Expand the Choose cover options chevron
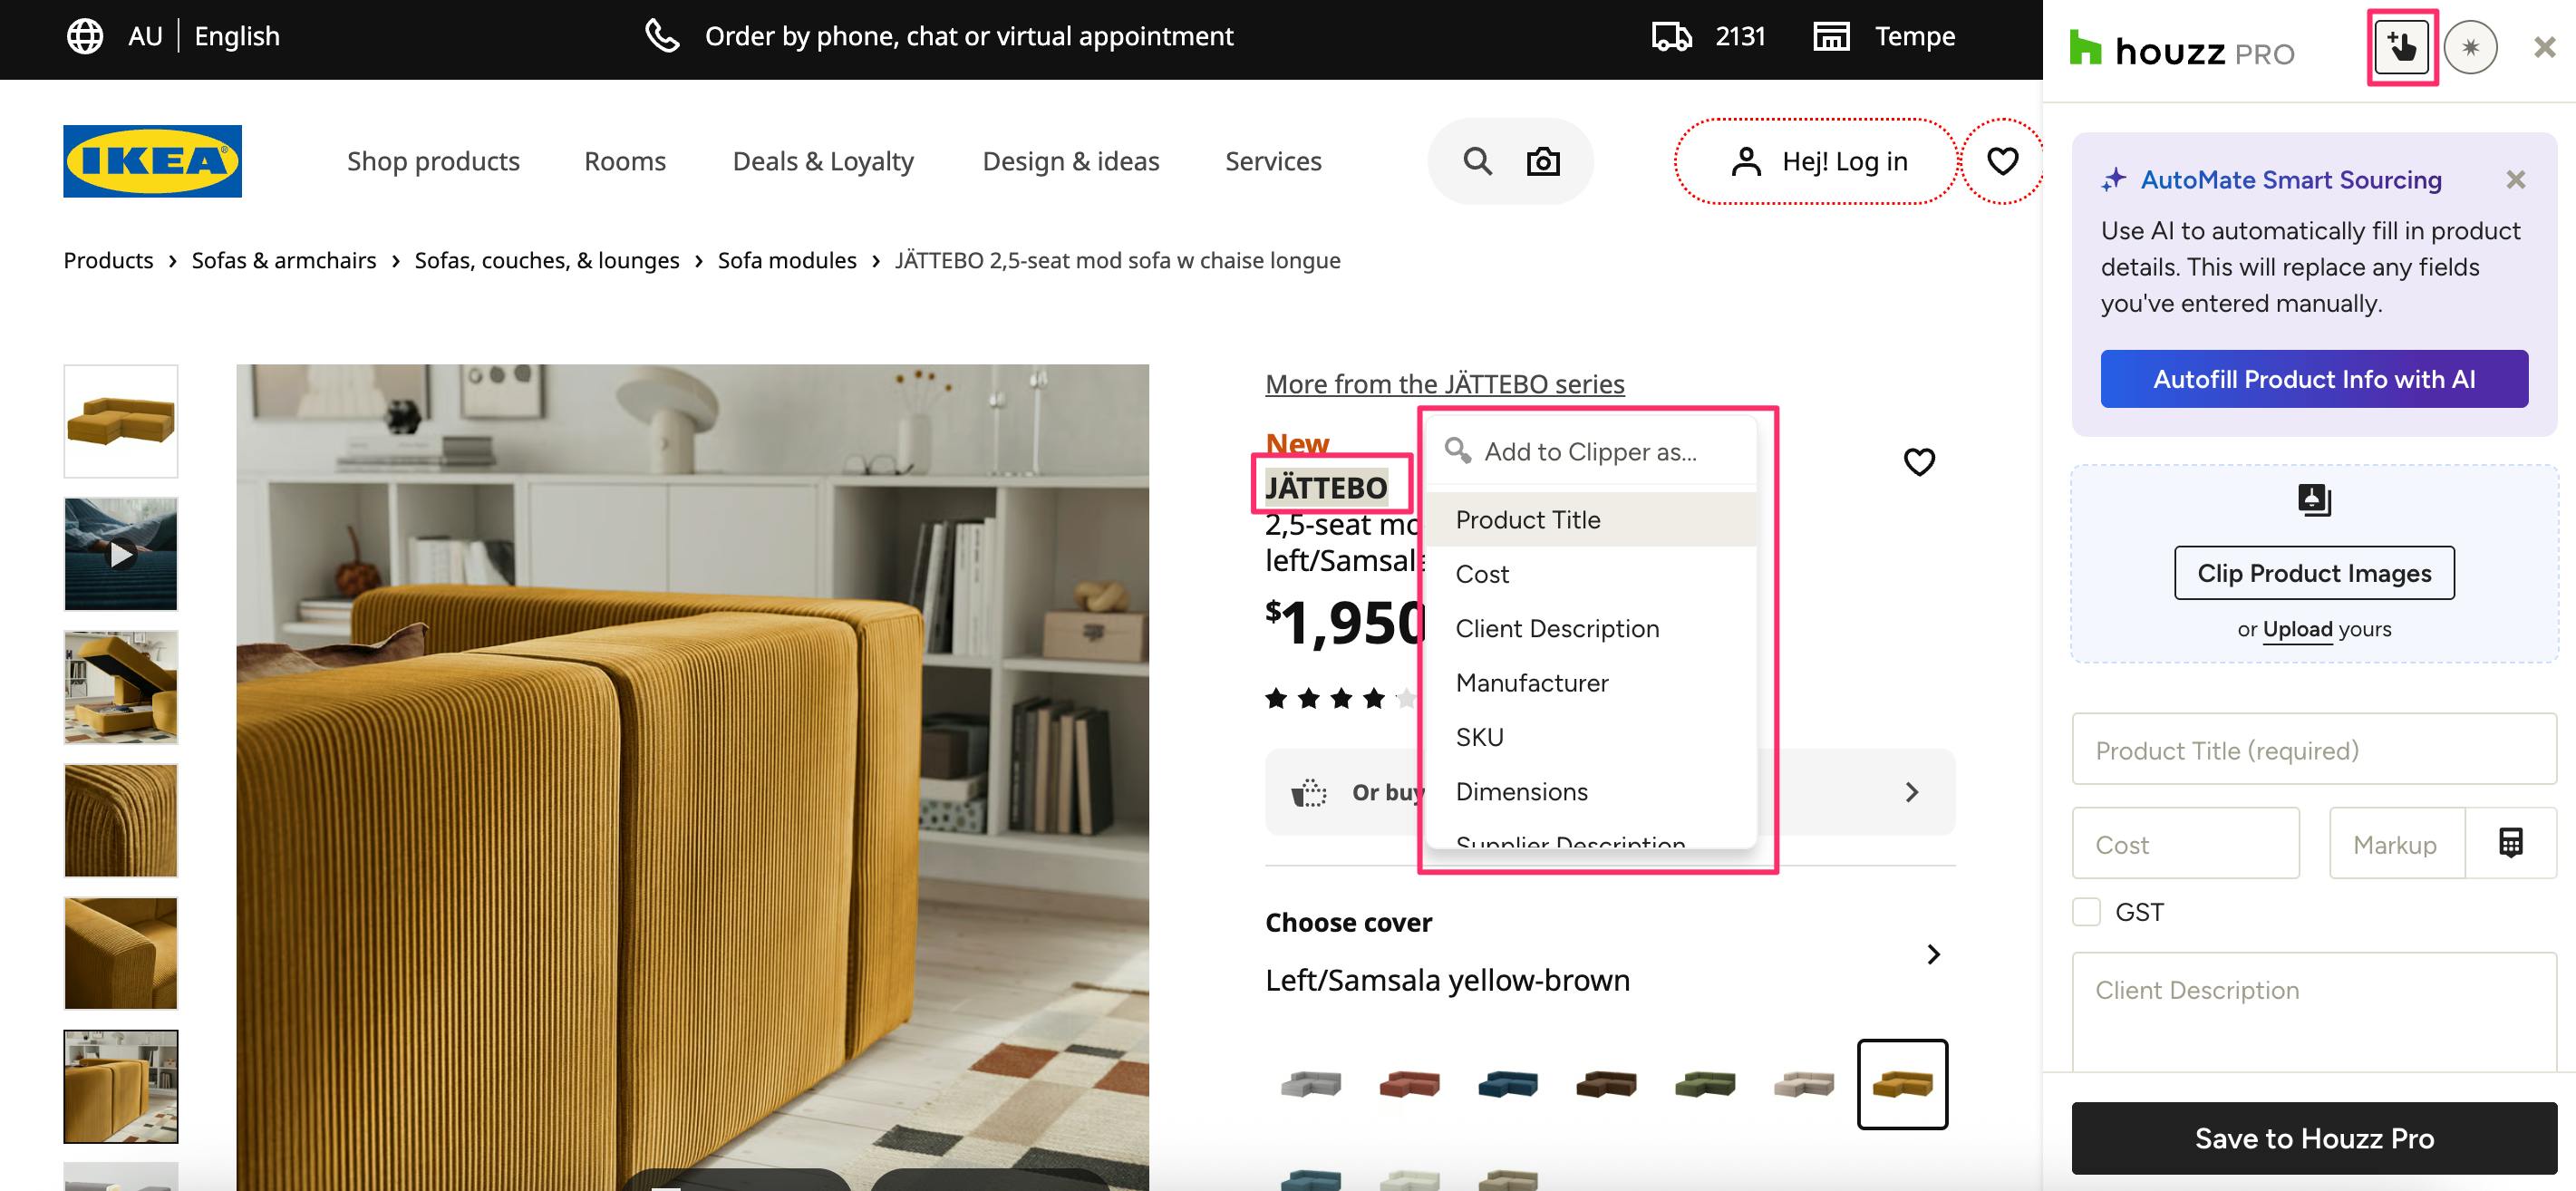This screenshot has height=1191, width=2576. [x=1933, y=954]
